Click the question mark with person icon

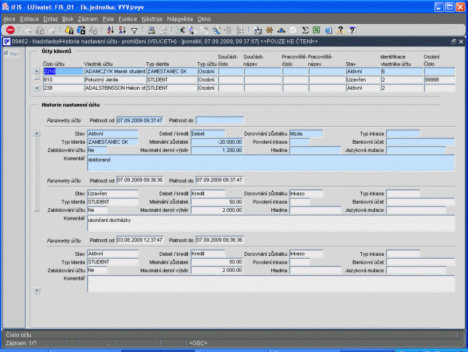point(340,30)
